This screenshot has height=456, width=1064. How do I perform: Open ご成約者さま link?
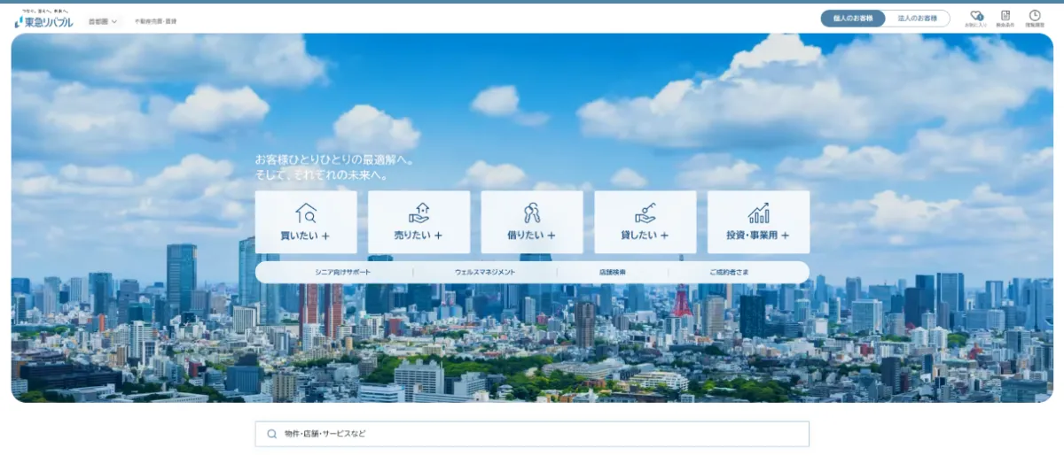tap(729, 272)
